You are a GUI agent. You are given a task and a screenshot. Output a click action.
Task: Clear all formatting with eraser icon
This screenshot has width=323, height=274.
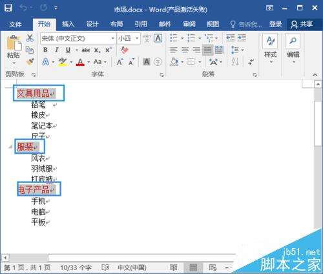(125, 50)
